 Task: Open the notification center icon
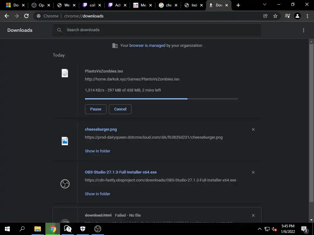pyautogui.click(x=304, y=229)
